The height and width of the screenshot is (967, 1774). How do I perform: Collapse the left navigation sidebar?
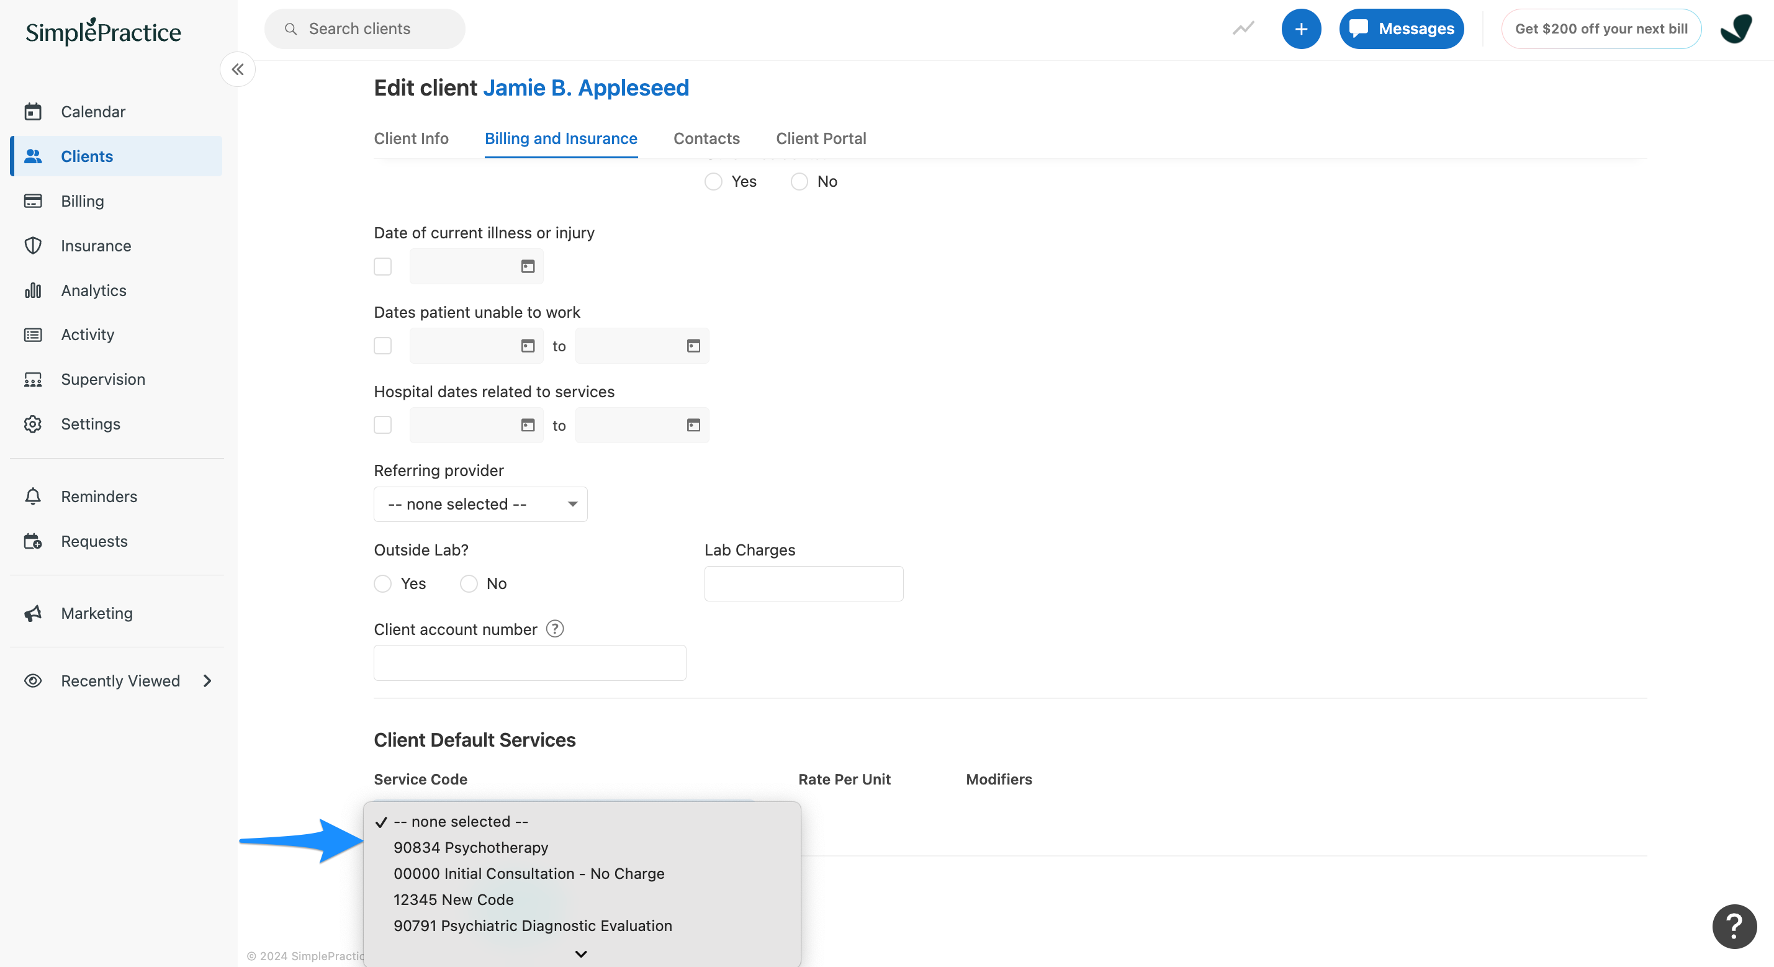click(238, 69)
